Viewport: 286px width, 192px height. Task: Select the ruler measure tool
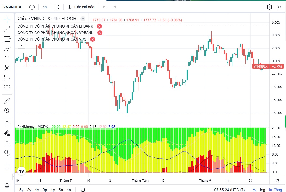(7, 101)
